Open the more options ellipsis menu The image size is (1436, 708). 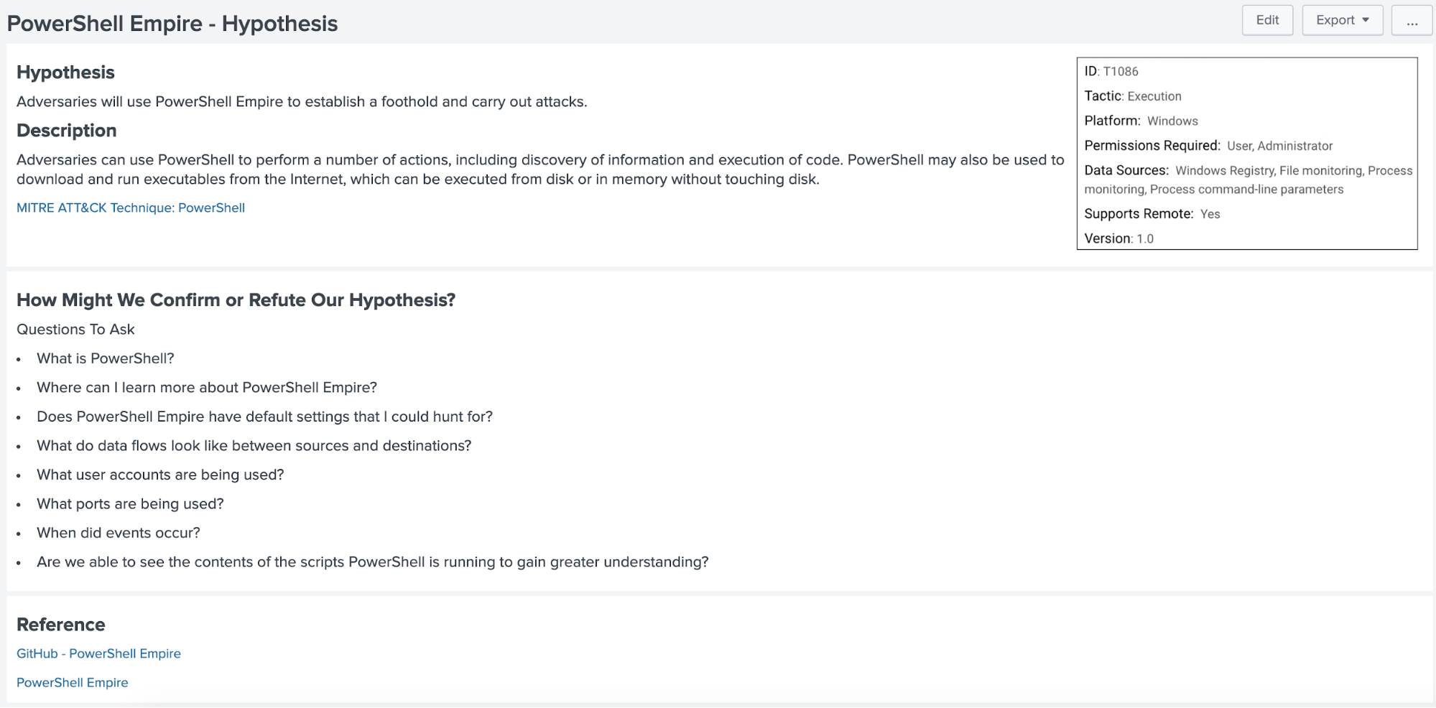coord(1412,20)
